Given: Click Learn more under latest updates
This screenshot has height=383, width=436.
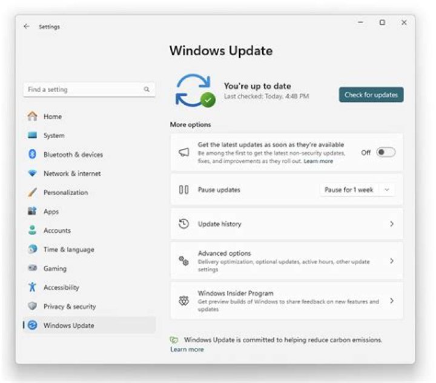Looking at the screenshot, I should click(x=318, y=161).
